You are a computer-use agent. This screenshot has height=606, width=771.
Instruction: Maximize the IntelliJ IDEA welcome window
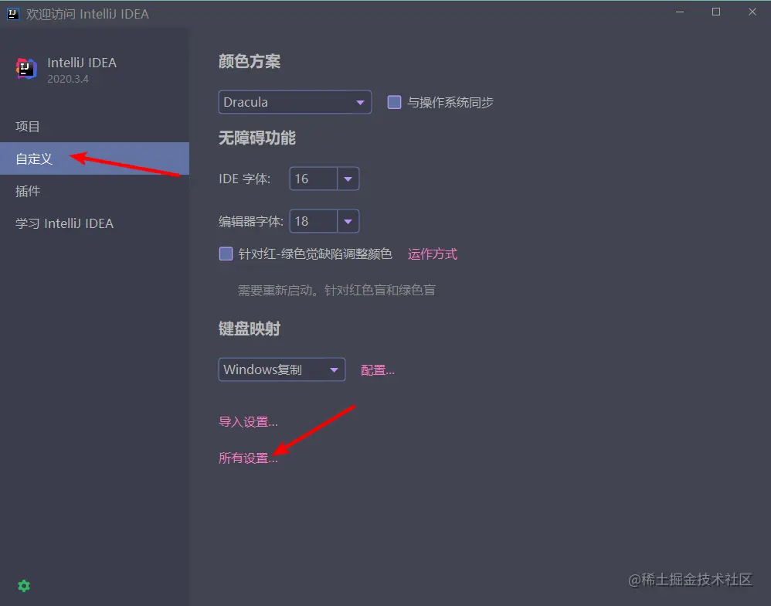click(x=716, y=12)
